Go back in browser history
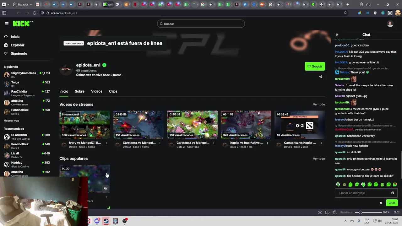 (x=19, y=13)
